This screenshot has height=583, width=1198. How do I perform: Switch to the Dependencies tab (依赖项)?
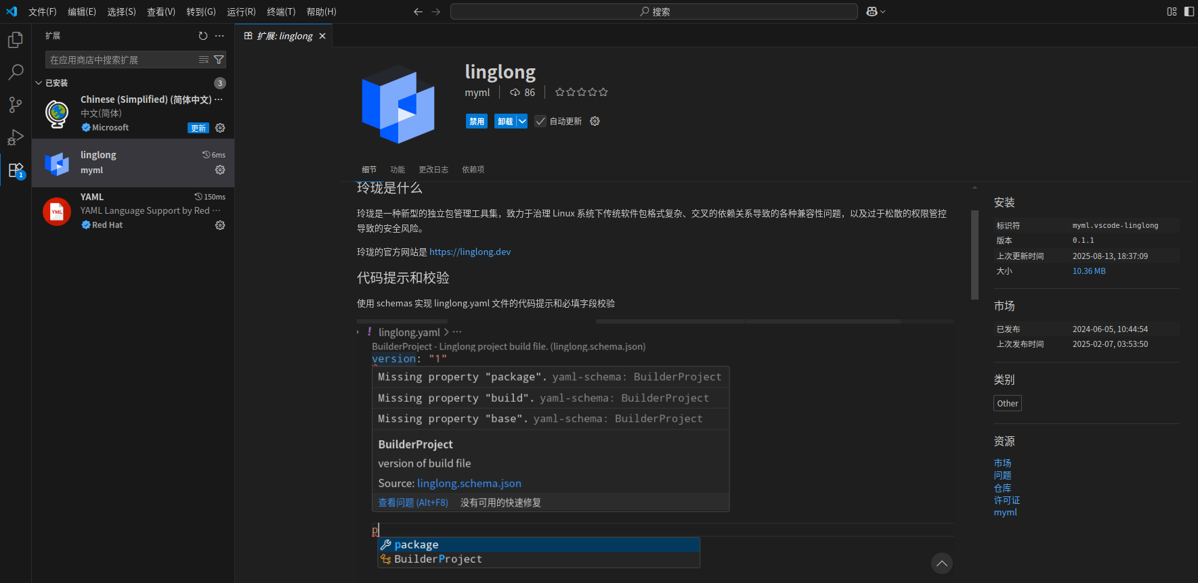473,170
